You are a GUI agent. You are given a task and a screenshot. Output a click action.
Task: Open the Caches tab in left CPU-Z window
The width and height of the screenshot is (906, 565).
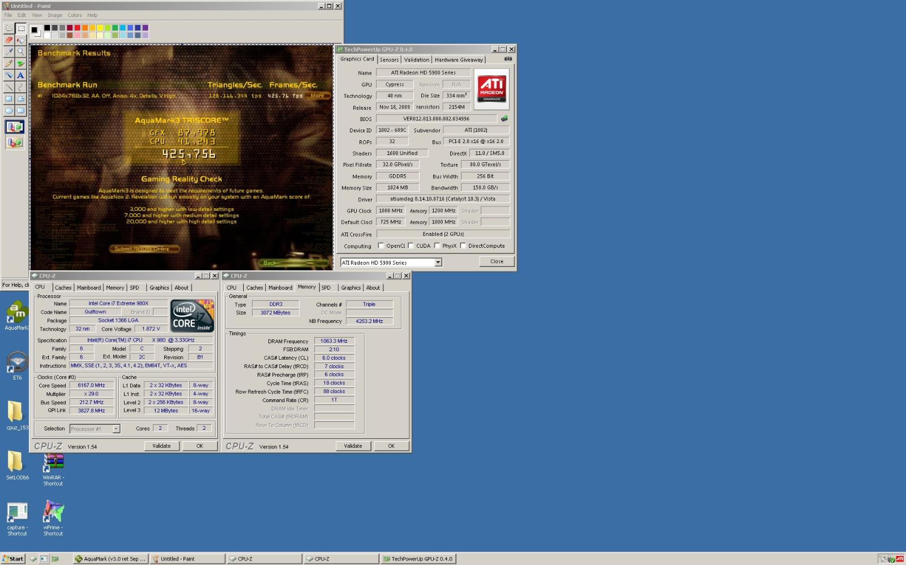pyautogui.click(x=63, y=288)
